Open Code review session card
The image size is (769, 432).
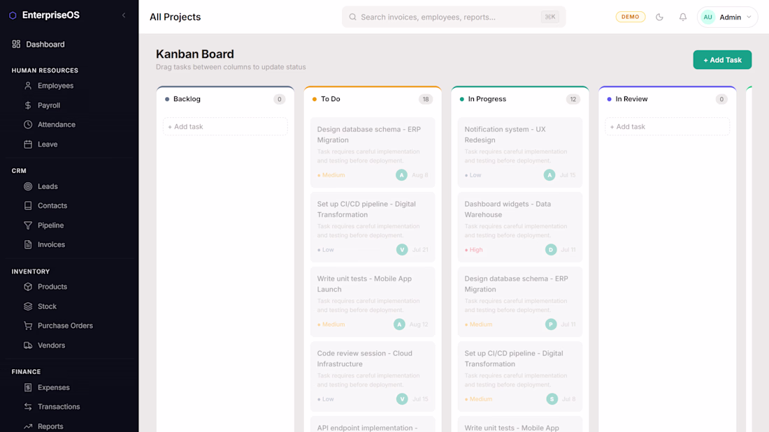(373, 376)
